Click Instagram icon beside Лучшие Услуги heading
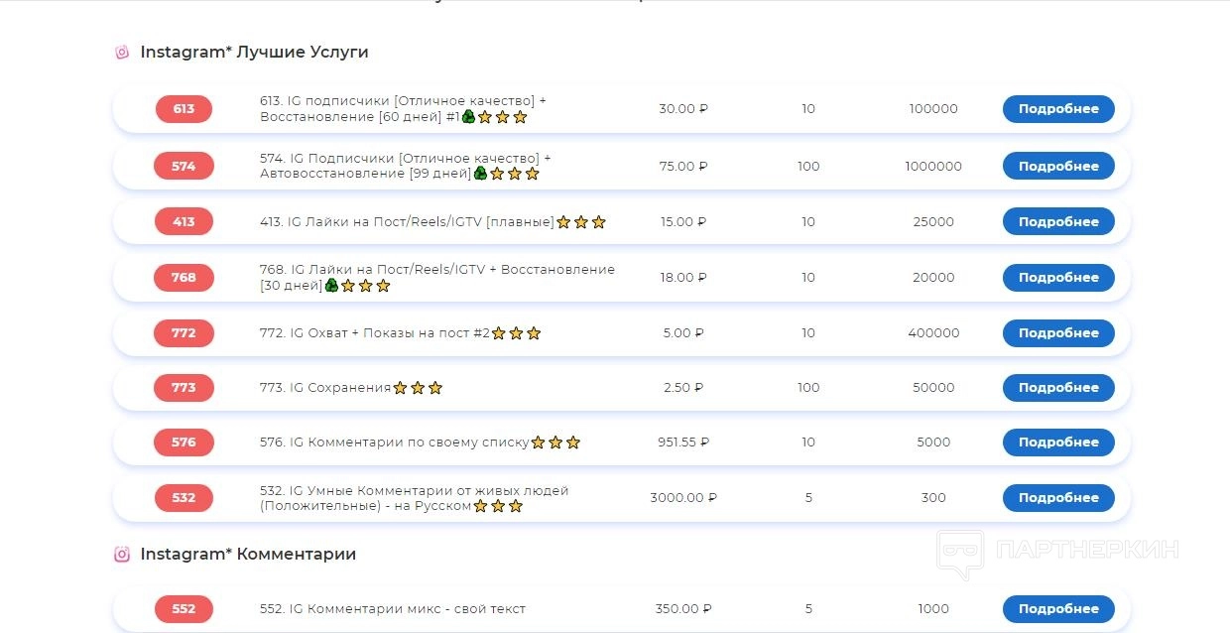 point(122,53)
